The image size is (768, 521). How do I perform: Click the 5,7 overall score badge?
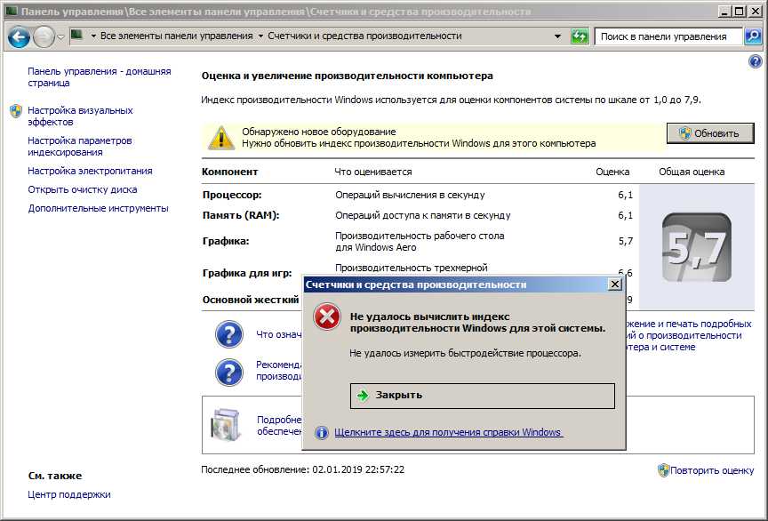(x=697, y=247)
